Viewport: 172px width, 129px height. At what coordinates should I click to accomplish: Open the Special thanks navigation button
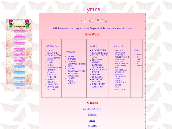[19, 85]
